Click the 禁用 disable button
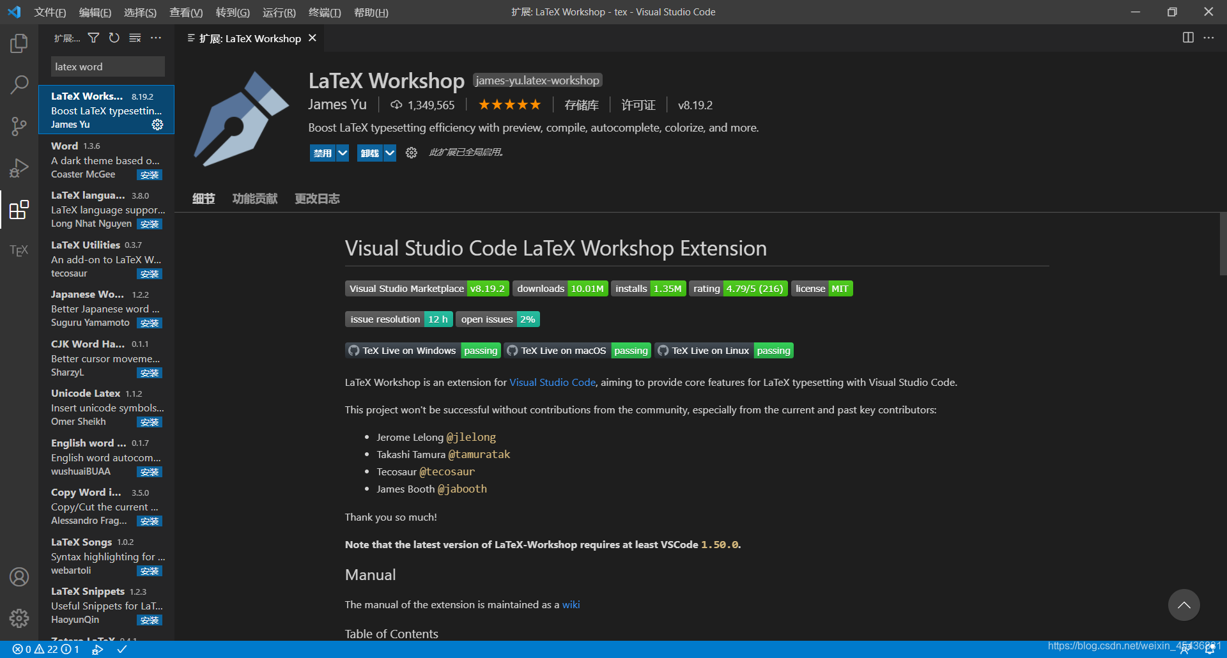The width and height of the screenshot is (1227, 658). 323,153
